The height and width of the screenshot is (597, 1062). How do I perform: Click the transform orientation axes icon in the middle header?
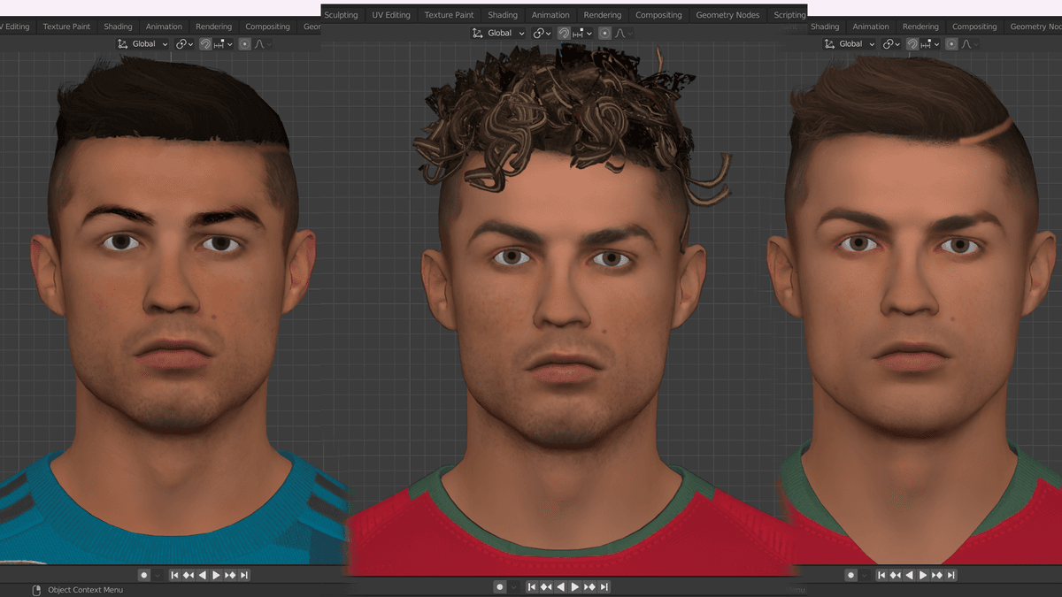478,33
